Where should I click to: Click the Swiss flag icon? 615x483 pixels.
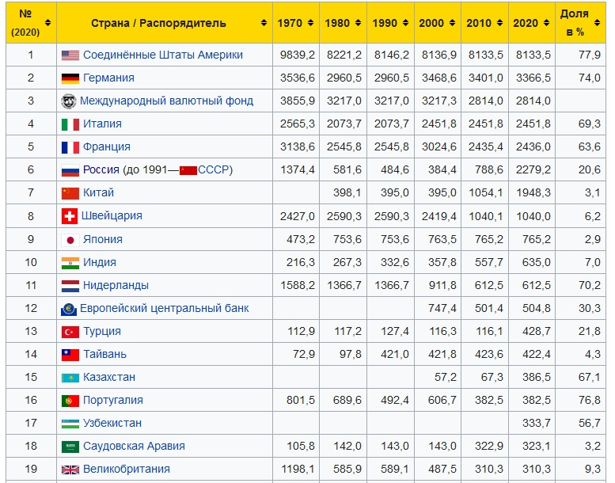[70, 216]
